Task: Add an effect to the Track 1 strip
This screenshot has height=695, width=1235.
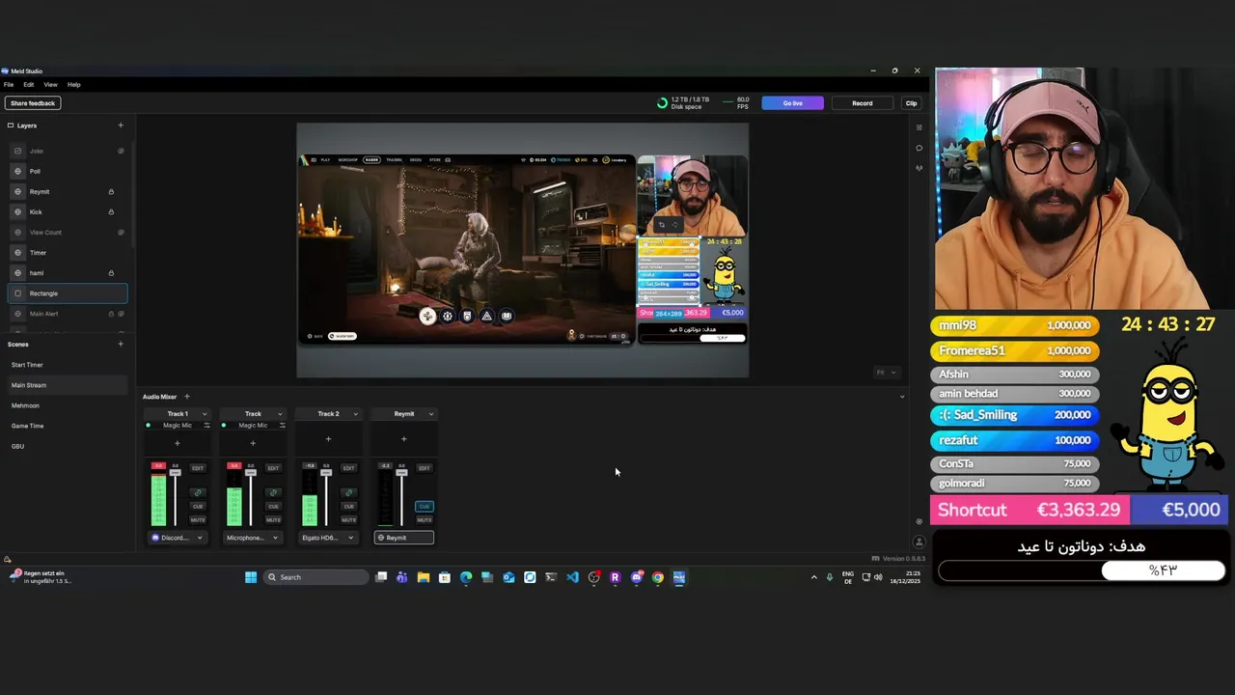Action: 178,443
